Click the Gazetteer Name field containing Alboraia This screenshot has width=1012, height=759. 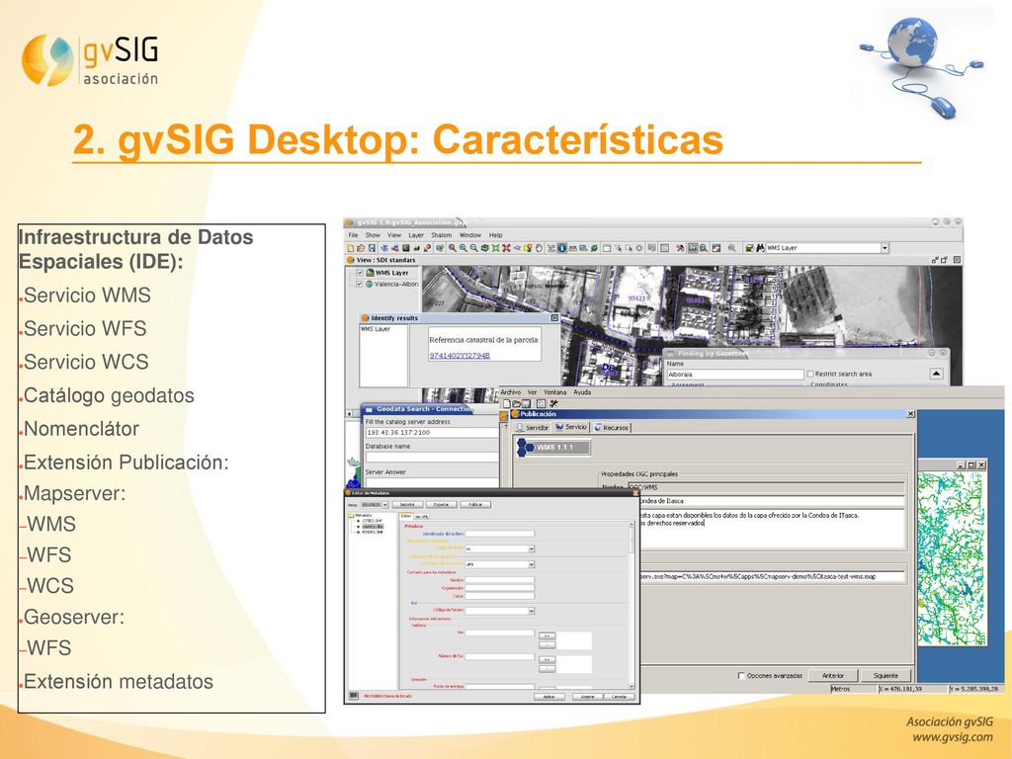[x=734, y=375]
